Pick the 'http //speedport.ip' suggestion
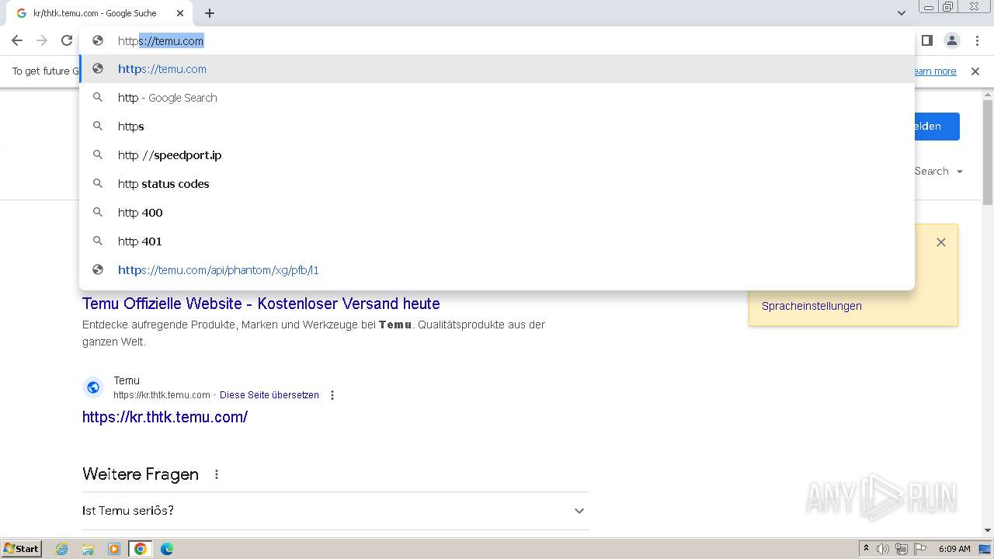 pyautogui.click(x=497, y=155)
